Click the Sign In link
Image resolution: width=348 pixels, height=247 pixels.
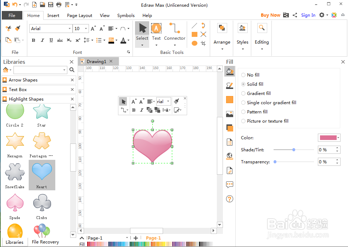[308, 15]
